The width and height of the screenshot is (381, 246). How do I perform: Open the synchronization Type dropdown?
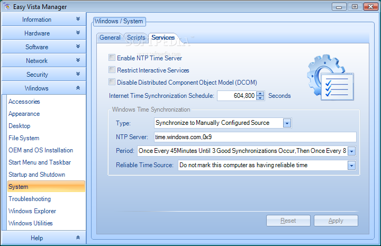[287, 123]
